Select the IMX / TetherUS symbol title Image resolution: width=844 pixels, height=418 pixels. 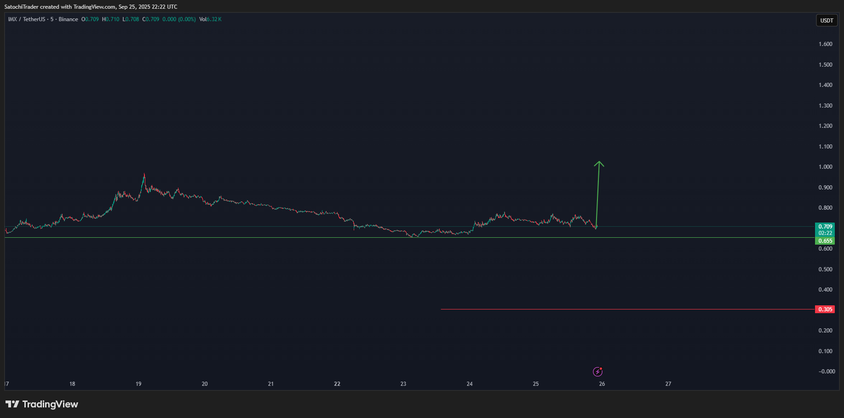[27, 19]
